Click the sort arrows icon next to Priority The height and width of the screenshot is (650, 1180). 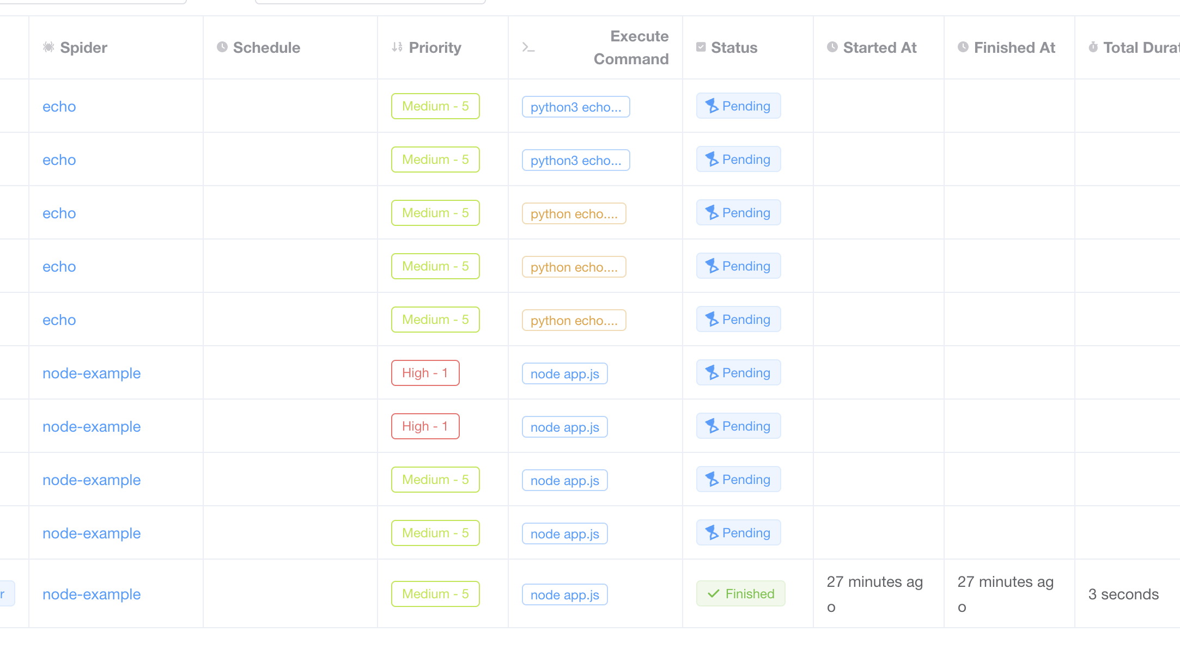[397, 47]
